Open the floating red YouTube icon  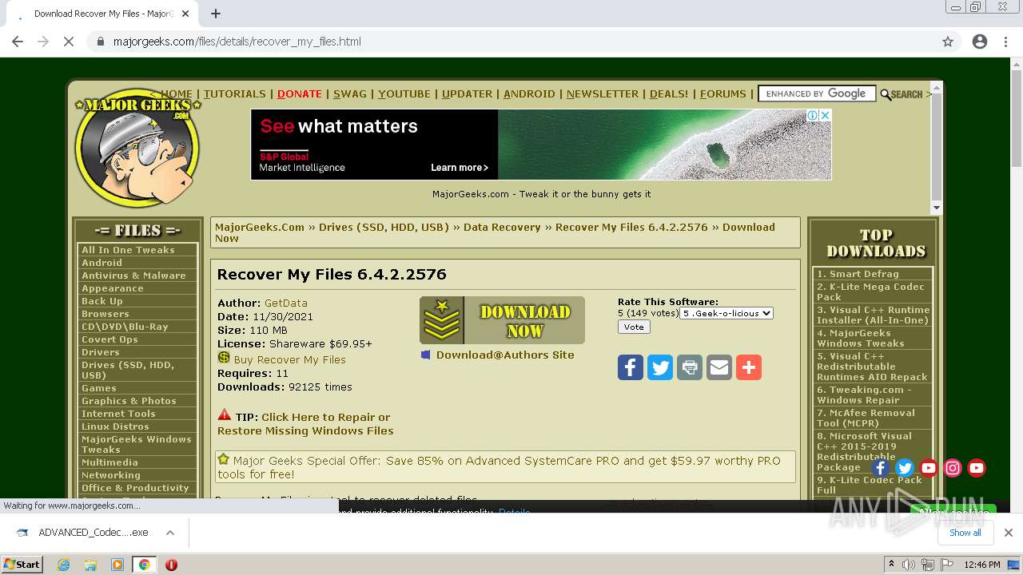pyautogui.click(x=929, y=468)
